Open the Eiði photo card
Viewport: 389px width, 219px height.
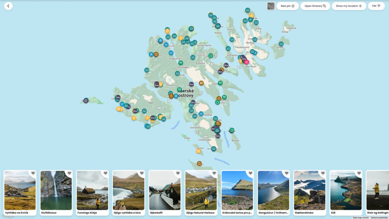coord(345,192)
